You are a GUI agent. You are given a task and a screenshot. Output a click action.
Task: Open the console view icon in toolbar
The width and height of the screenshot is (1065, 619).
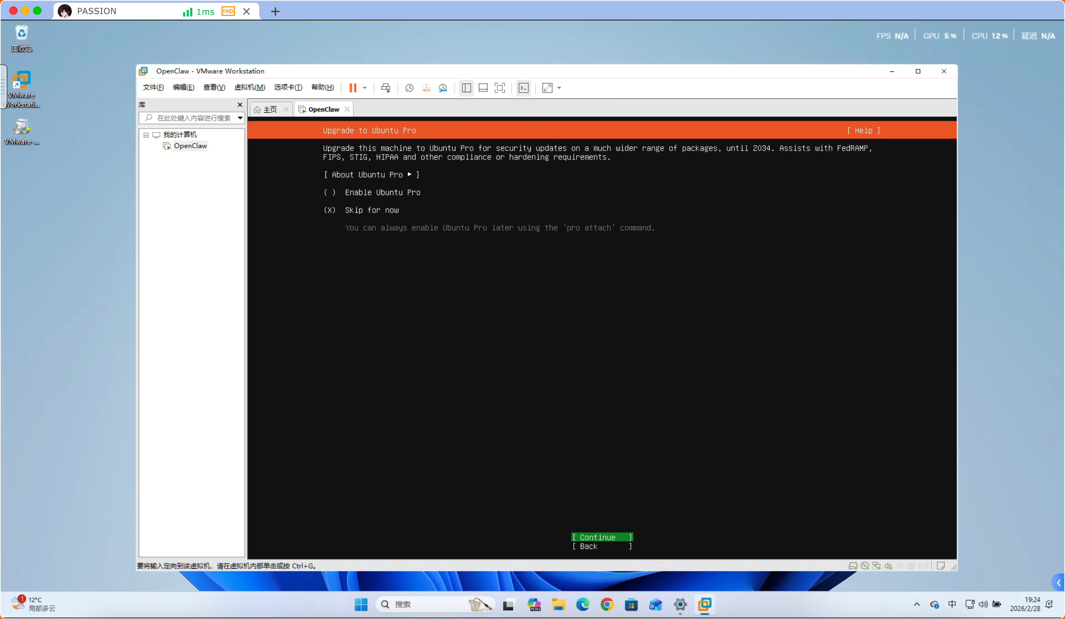tap(523, 88)
